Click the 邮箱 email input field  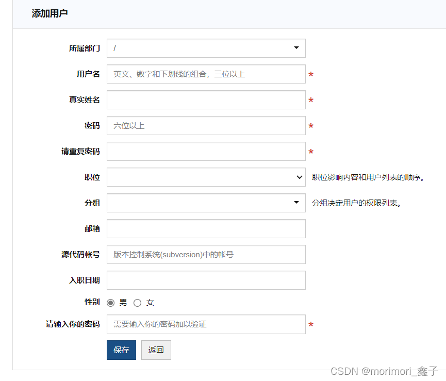click(x=206, y=228)
